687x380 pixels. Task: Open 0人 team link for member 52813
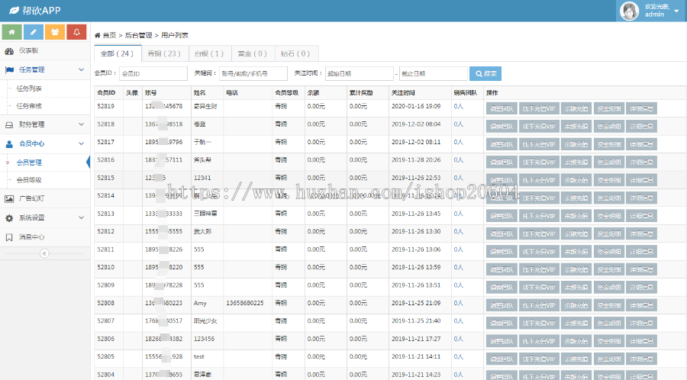[x=458, y=214]
